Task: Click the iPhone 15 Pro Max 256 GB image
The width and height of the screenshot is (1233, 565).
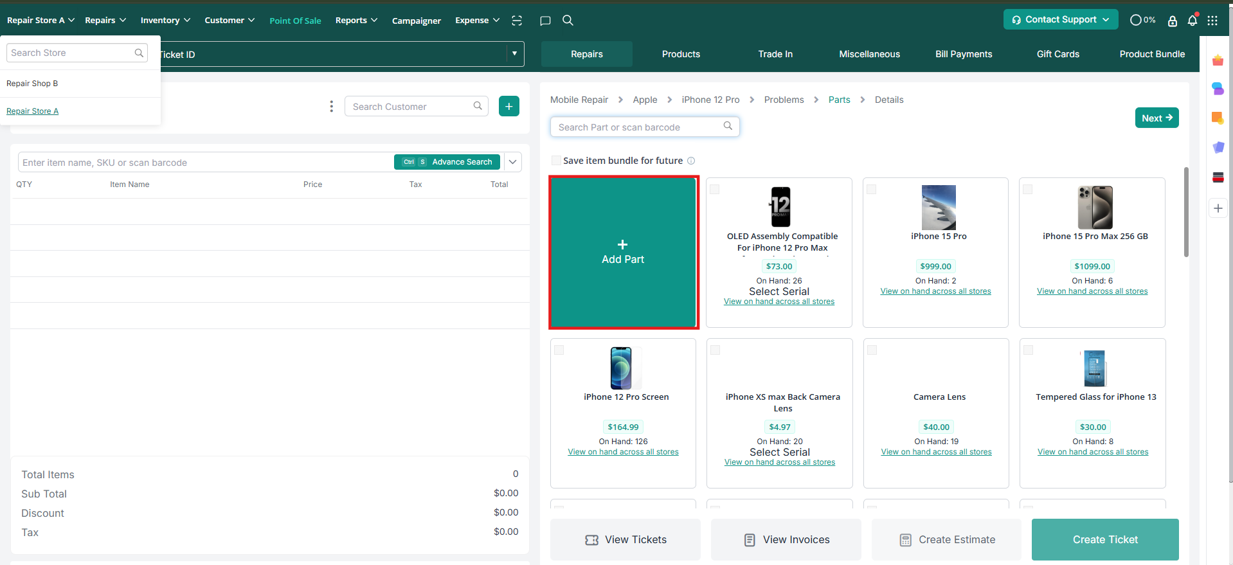Action: point(1095,208)
